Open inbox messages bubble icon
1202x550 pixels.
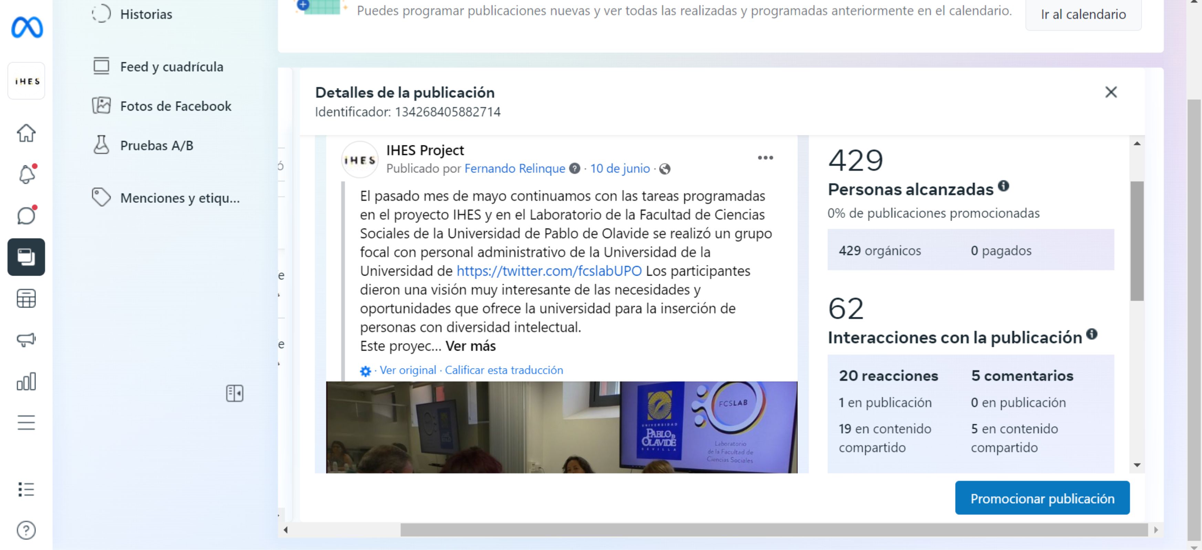(x=27, y=215)
